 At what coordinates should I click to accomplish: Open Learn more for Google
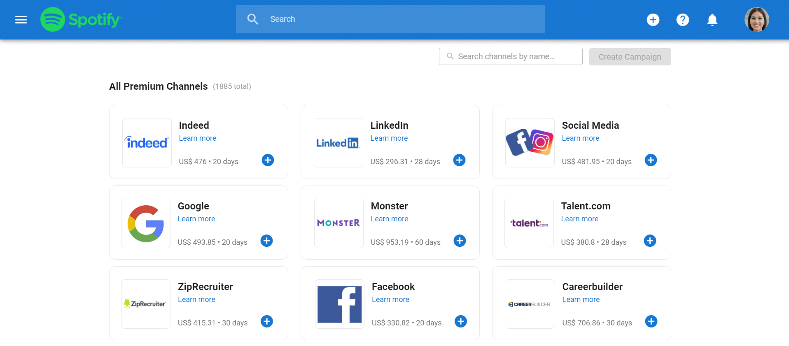[196, 219]
